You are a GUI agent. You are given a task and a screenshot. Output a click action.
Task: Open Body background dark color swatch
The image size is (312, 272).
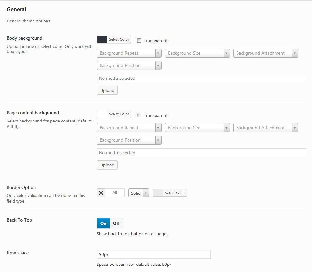tap(102, 39)
